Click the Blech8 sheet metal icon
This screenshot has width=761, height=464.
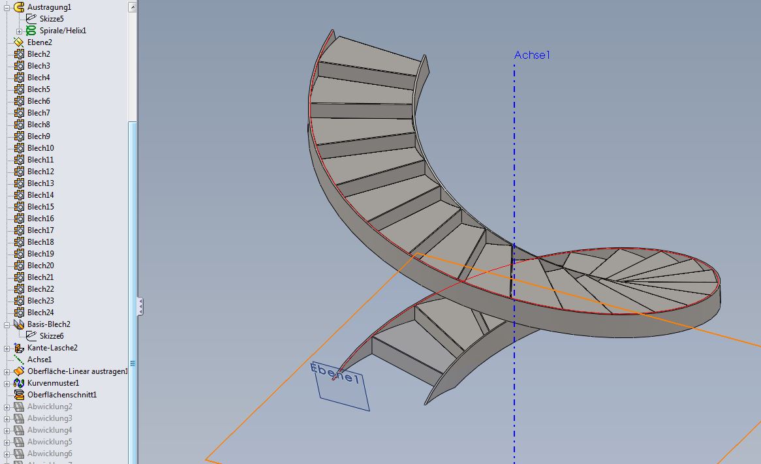19,124
